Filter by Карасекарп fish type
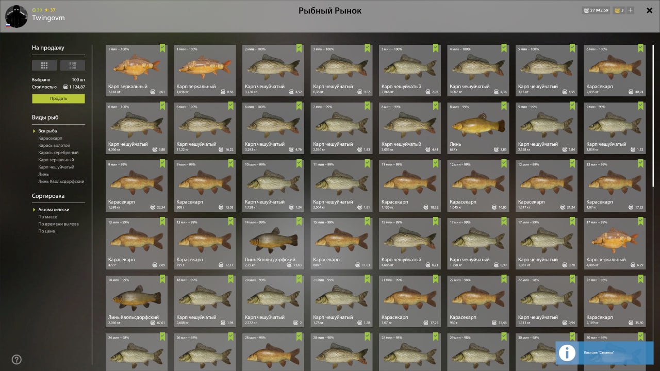The width and height of the screenshot is (660, 371). point(50,138)
